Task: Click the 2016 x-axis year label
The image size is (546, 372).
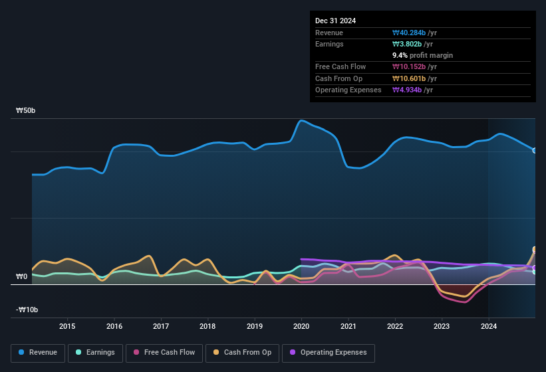Action: pyautogui.click(x=114, y=326)
